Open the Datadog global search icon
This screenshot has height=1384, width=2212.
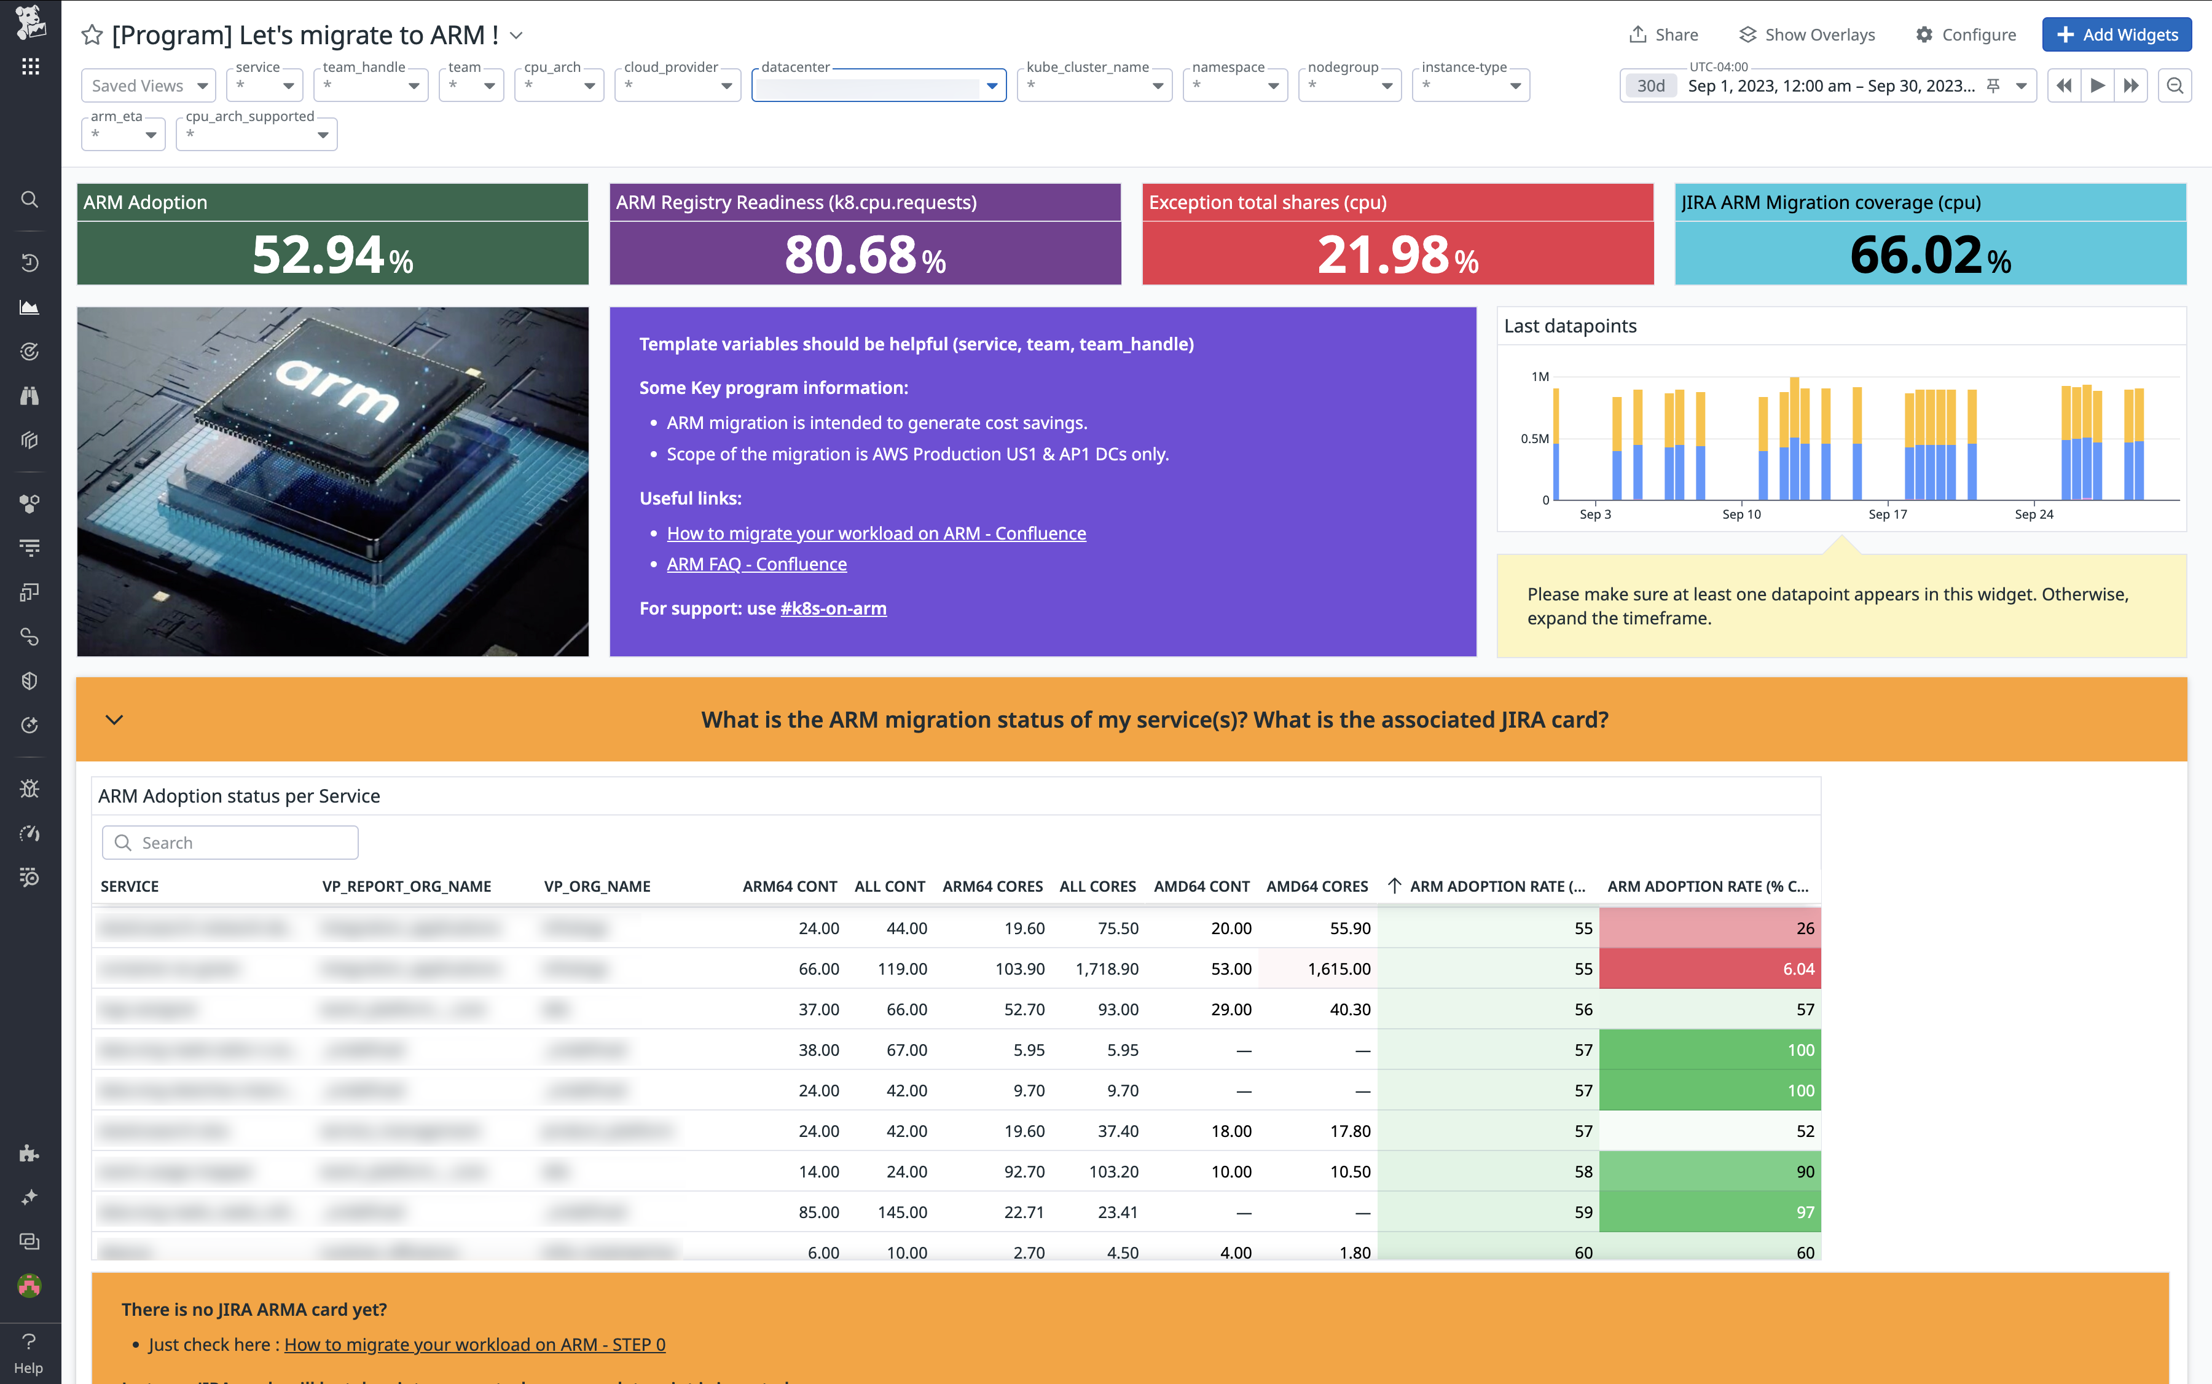point(30,200)
